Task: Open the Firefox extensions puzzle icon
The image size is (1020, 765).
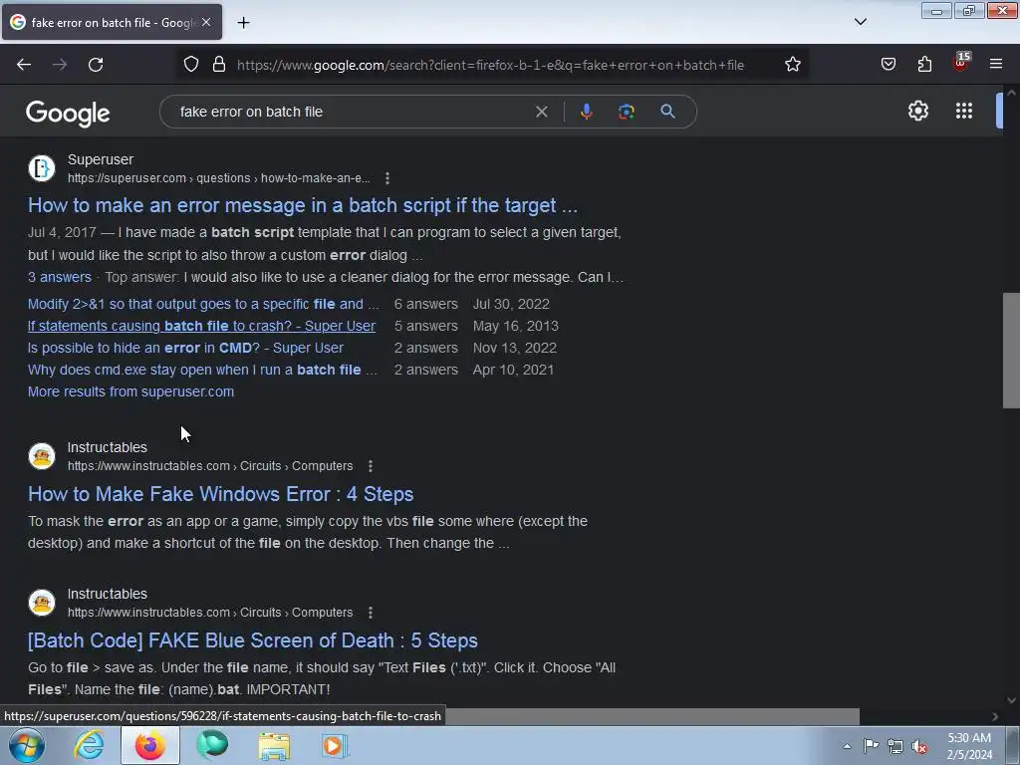Action: (x=924, y=65)
